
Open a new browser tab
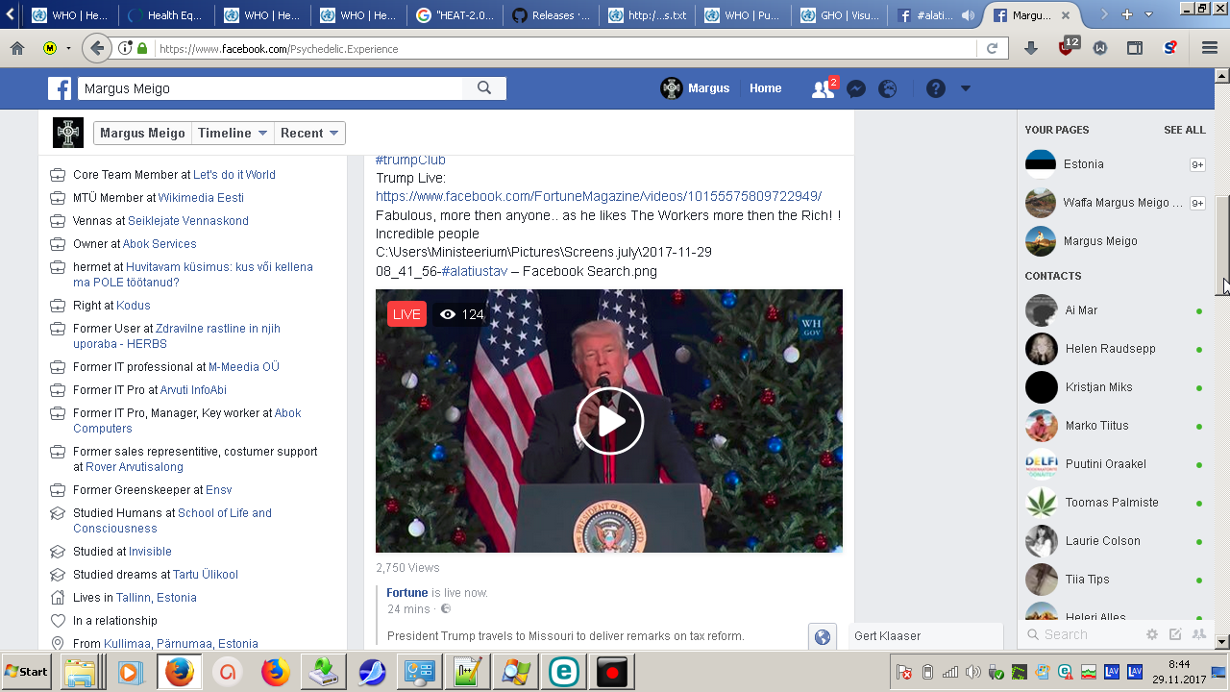(x=1126, y=14)
